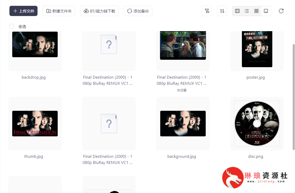295x193 pixels.
Task: Open poster.jpg thumbnail
Action: [x=257, y=49]
